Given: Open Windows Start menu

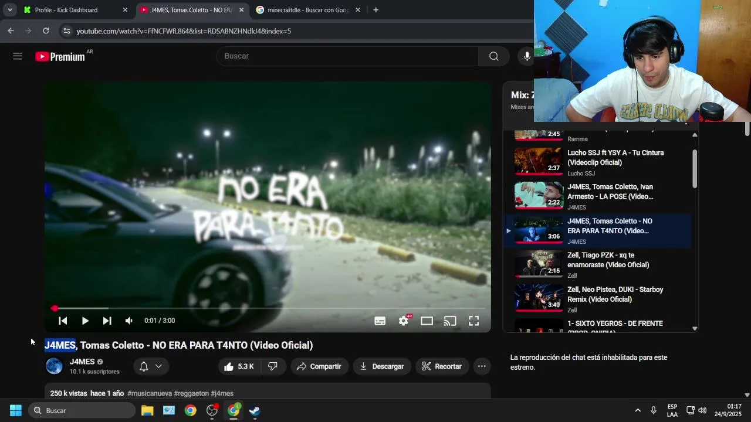Looking at the screenshot, I should [x=16, y=410].
